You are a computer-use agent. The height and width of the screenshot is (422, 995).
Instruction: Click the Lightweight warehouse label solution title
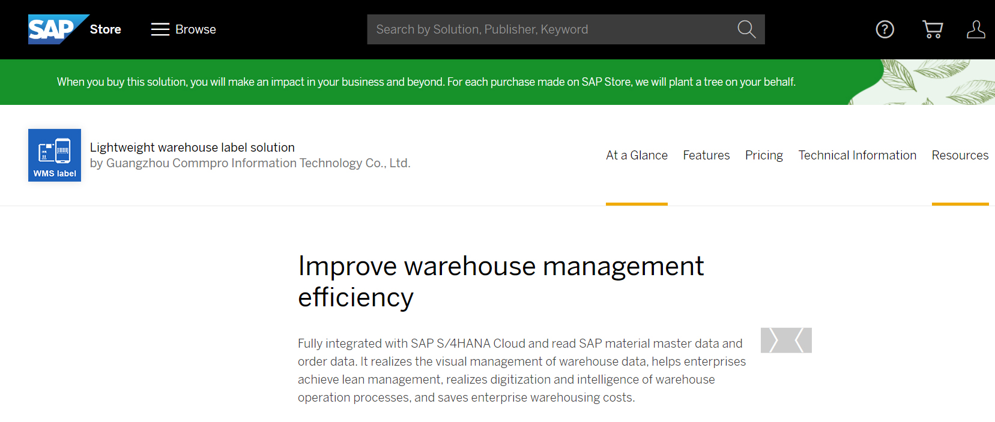(192, 147)
